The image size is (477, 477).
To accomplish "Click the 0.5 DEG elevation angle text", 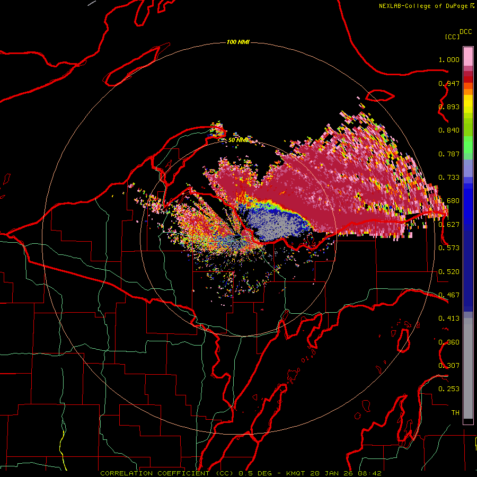I will (x=255, y=473).
